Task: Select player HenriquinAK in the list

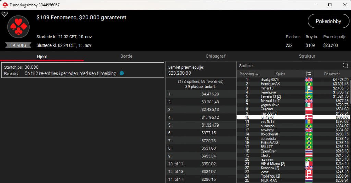Action: [270, 84]
